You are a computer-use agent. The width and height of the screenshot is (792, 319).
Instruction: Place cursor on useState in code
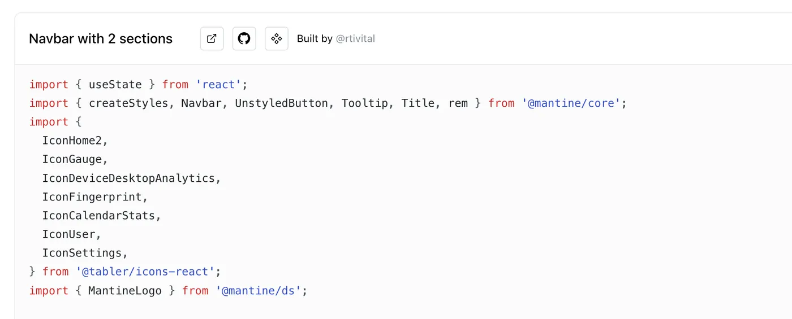pyautogui.click(x=115, y=85)
